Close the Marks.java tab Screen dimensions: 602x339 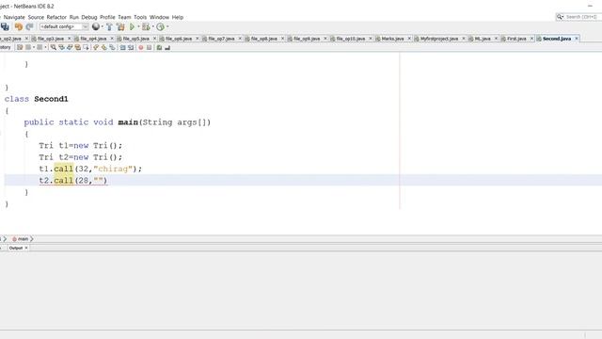tap(409, 39)
